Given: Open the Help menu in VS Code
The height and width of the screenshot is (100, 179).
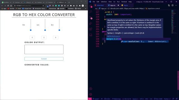Looking at the screenshot, I should click(x=130, y=2).
